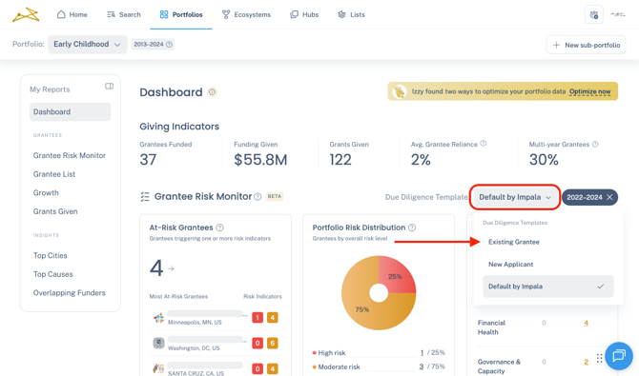The height and width of the screenshot is (376, 639).
Task: Click red badge 1 in Minneapolis row
Action: tap(258, 317)
